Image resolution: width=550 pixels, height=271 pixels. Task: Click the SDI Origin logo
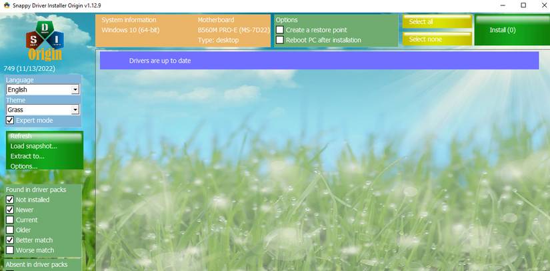(x=45, y=41)
